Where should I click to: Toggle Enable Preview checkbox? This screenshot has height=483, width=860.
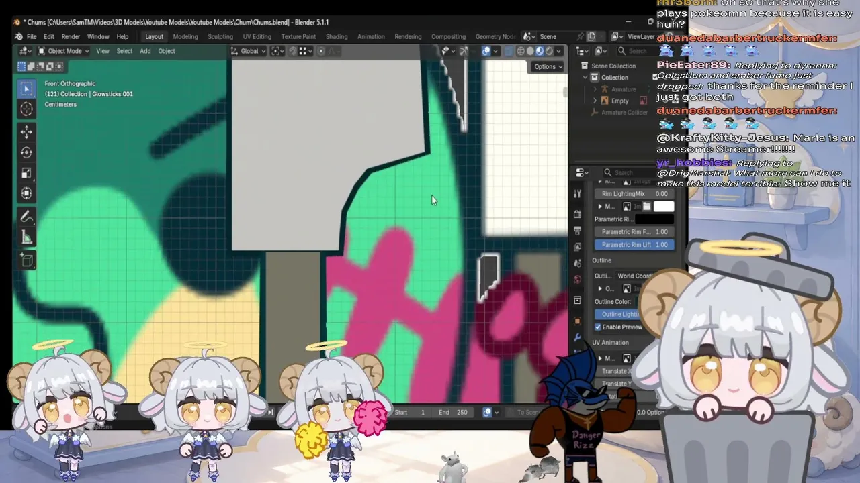pyautogui.click(x=598, y=327)
